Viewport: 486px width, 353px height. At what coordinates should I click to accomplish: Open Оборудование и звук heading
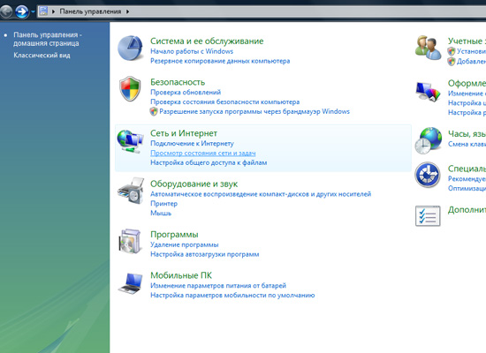(x=194, y=184)
